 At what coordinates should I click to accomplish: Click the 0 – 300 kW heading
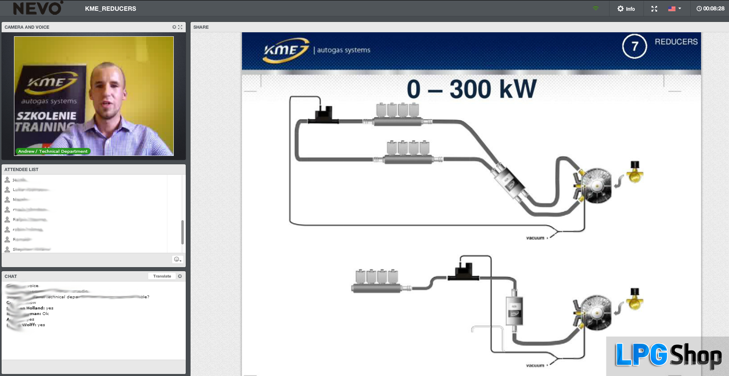pos(472,89)
